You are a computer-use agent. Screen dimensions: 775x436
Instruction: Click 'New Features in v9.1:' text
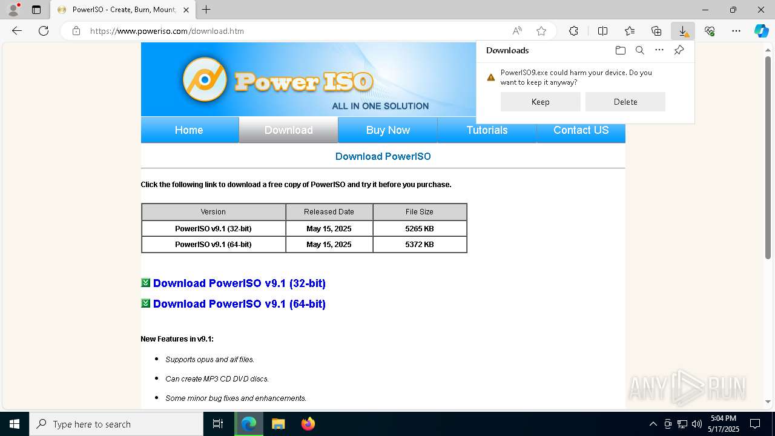[177, 339]
